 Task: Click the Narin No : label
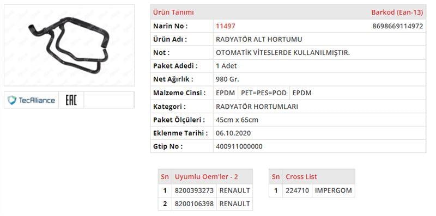[171, 26]
